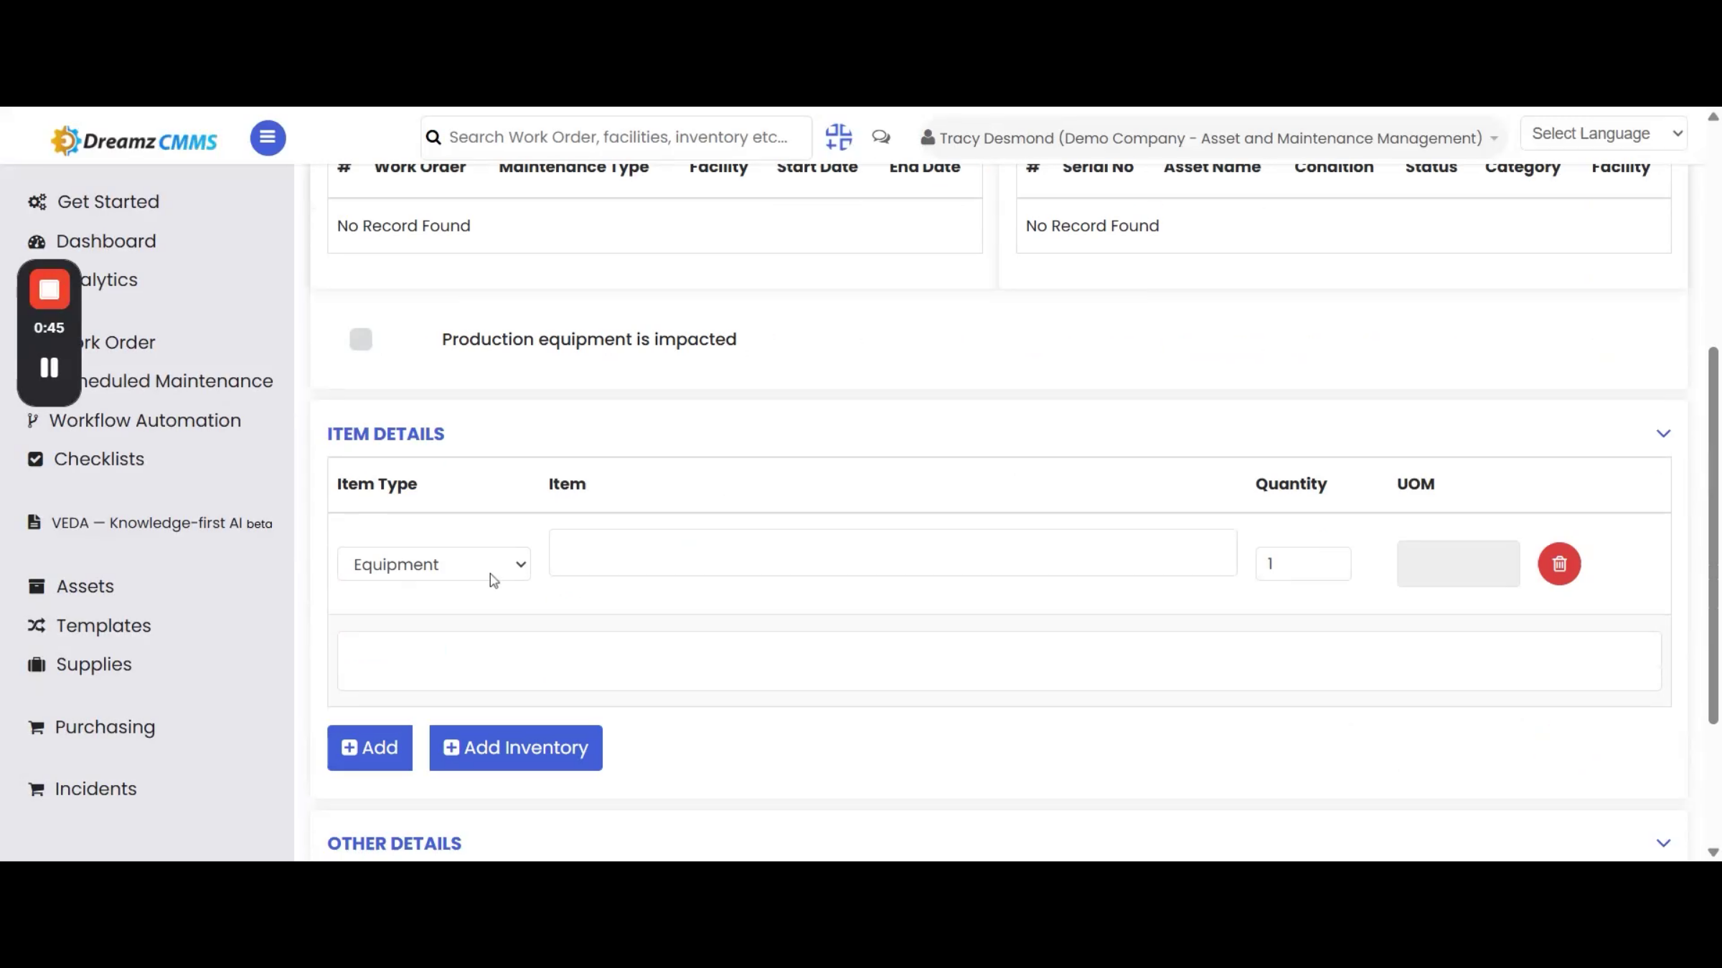Viewport: 1722px width, 968px height.
Task: Open the Item Type Equipment dropdown
Action: tap(434, 564)
